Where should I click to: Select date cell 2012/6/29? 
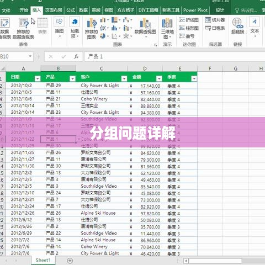click(x=23, y=234)
